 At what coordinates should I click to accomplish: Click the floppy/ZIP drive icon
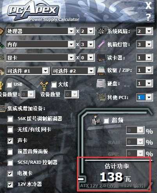[x=101, y=71]
